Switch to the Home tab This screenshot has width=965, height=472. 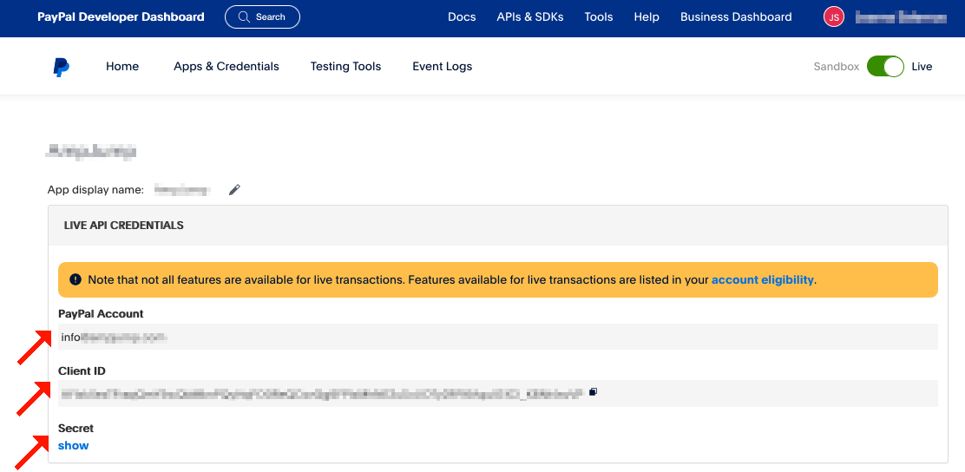point(122,67)
